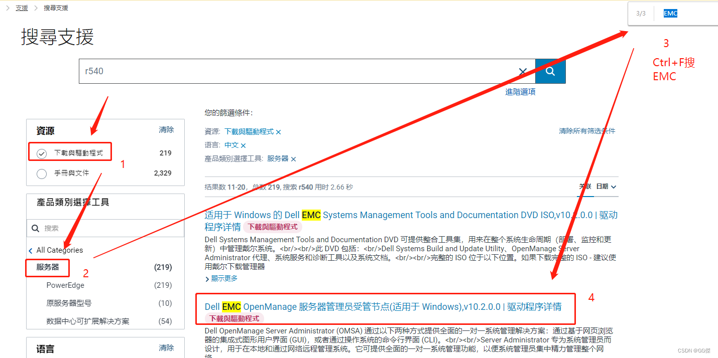Open the 支援 breadcrumb link
Viewport: 718px width, 358px height.
pyautogui.click(x=22, y=8)
